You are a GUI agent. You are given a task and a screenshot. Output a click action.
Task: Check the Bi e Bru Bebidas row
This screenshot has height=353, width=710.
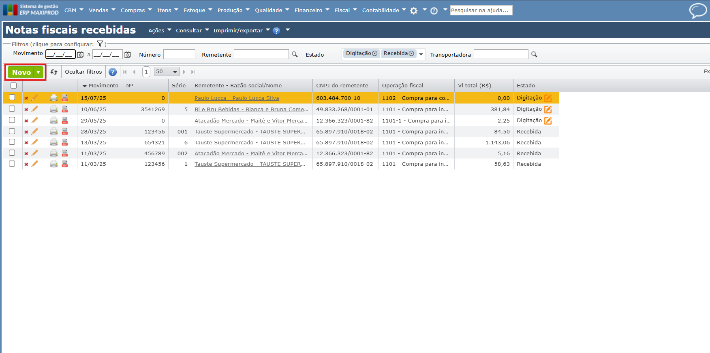pos(12,109)
